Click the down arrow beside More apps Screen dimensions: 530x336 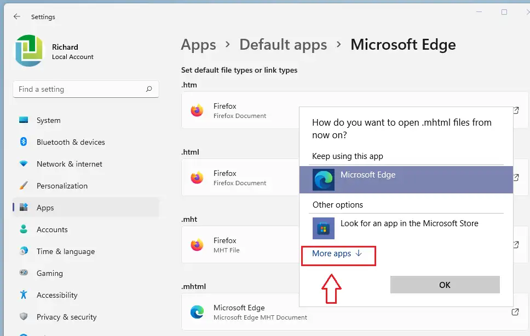tap(359, 254)
